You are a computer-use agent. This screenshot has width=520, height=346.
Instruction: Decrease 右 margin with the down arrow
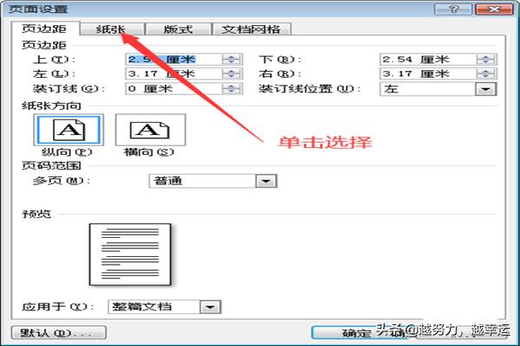(x=485, y=76)
